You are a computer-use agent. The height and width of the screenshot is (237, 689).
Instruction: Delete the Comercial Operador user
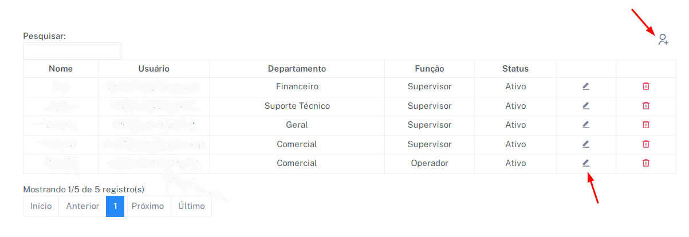(x=645, y=163)
